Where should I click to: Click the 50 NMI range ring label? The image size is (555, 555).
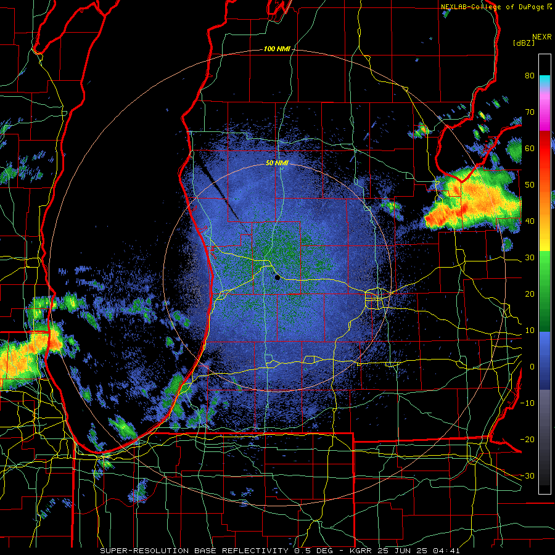click(277, 163)
